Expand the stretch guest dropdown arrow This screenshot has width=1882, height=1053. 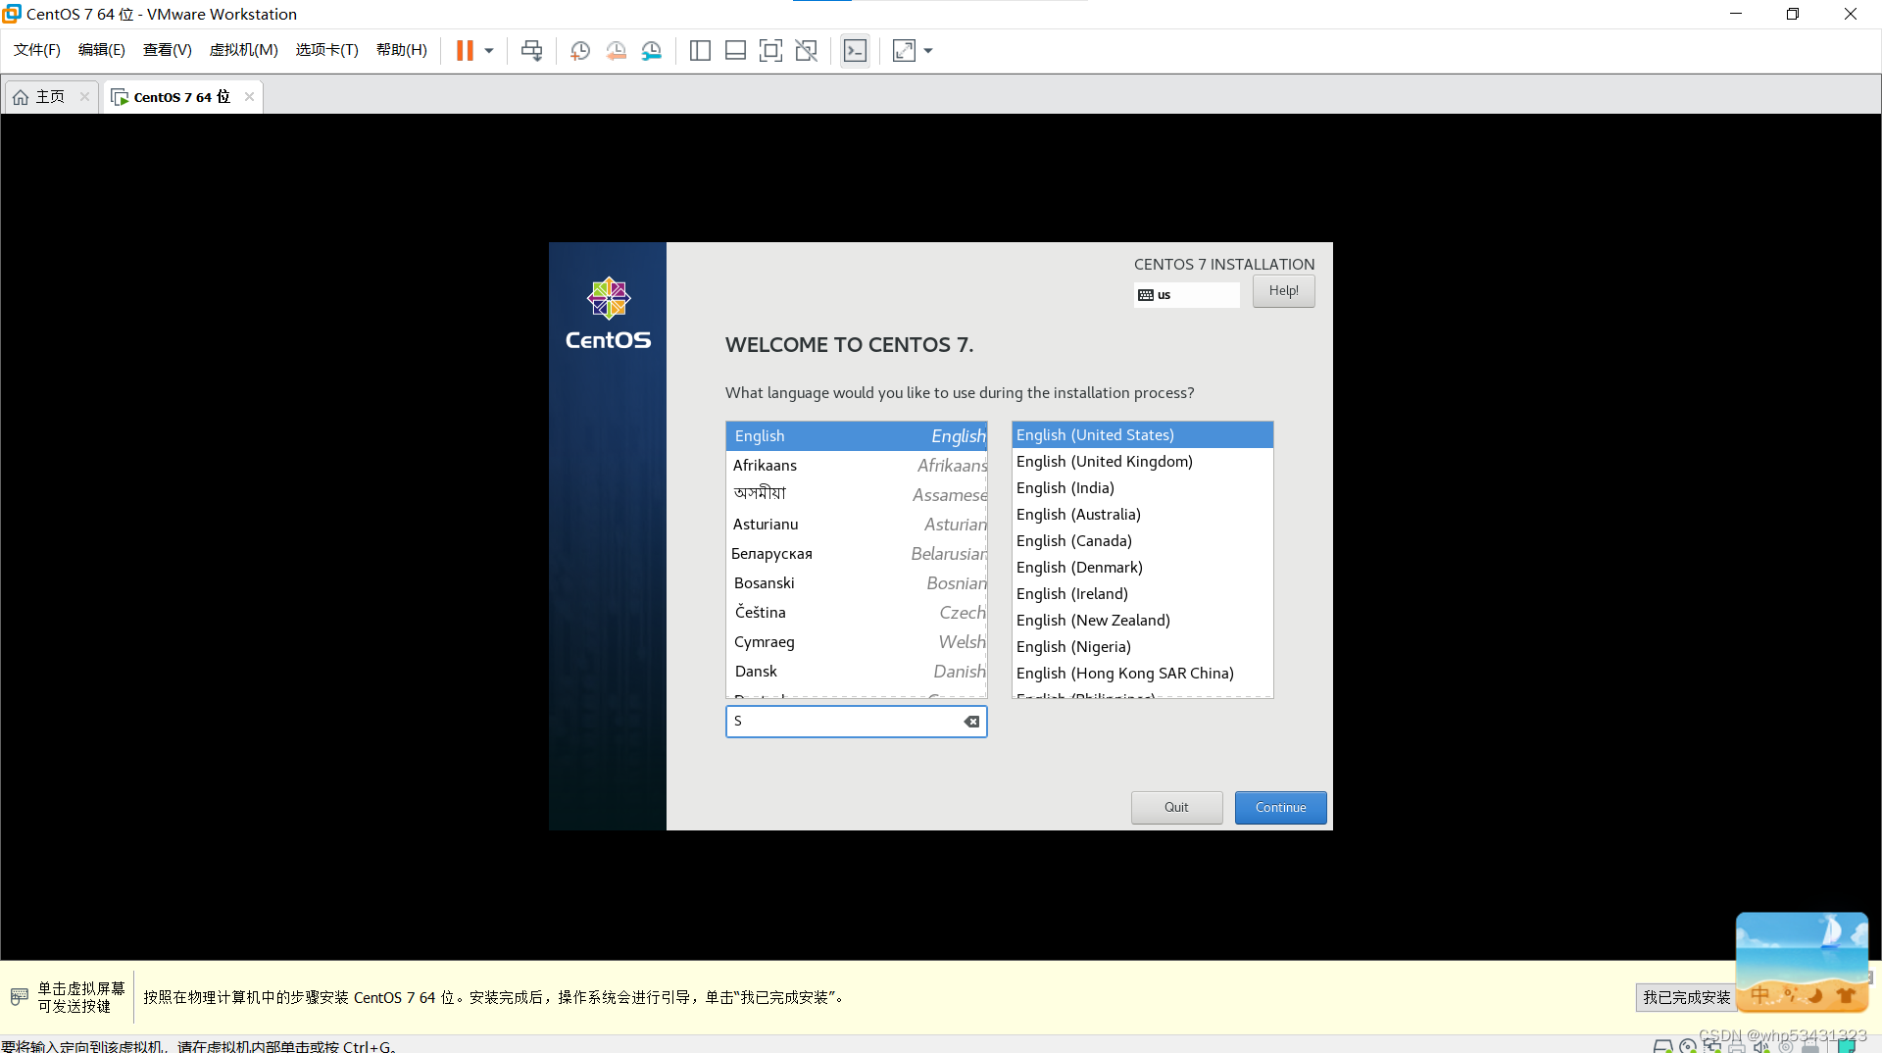pyautogui.click(x=928, y=51)
